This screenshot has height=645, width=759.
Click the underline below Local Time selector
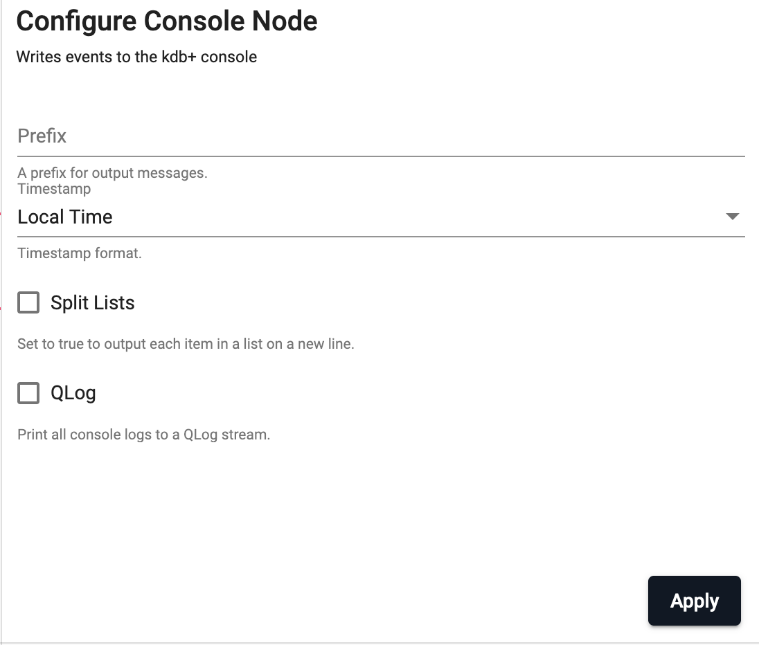click(381, 237)
